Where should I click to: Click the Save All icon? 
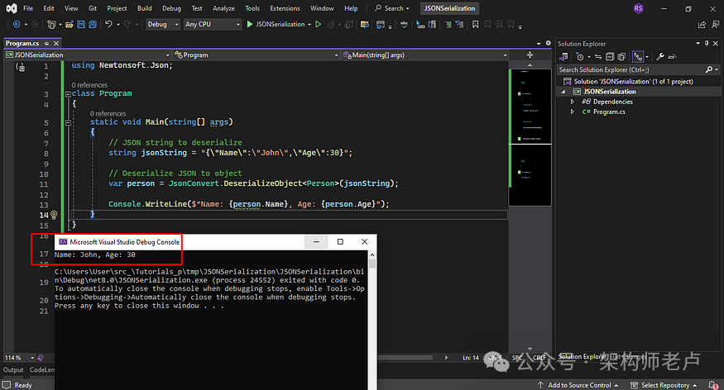(x=93, y=25)
